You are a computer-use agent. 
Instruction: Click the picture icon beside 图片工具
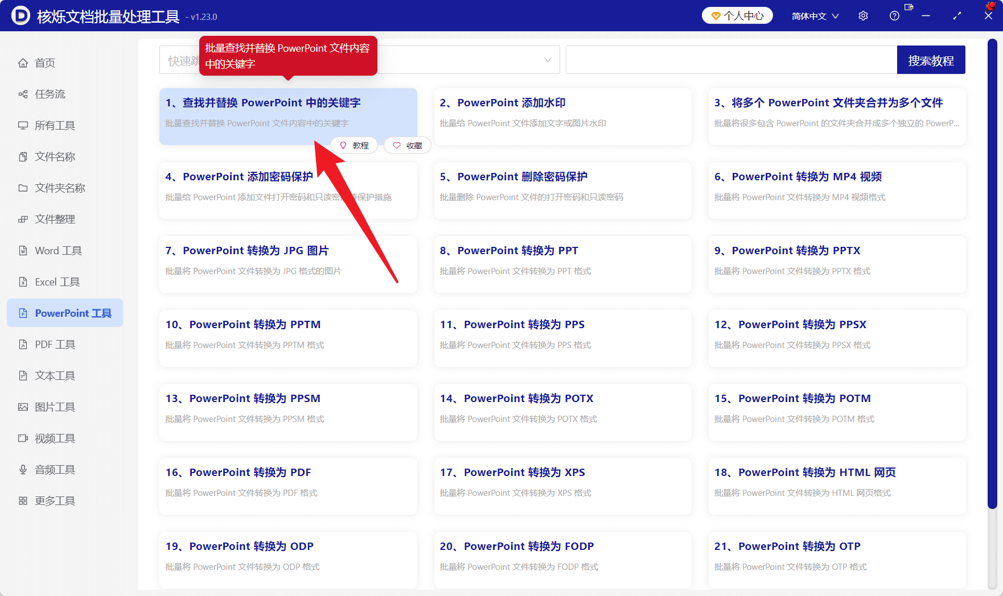pos(23,407)
